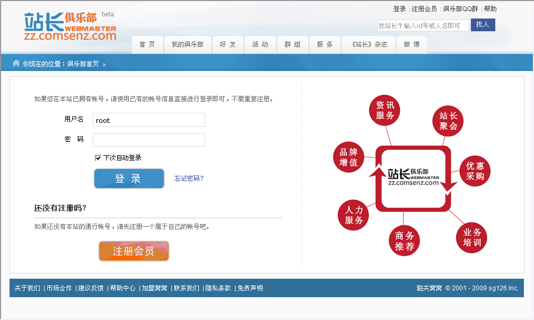
Task: Open 加盟窝窝 footer link
Action: click(154, 288)
